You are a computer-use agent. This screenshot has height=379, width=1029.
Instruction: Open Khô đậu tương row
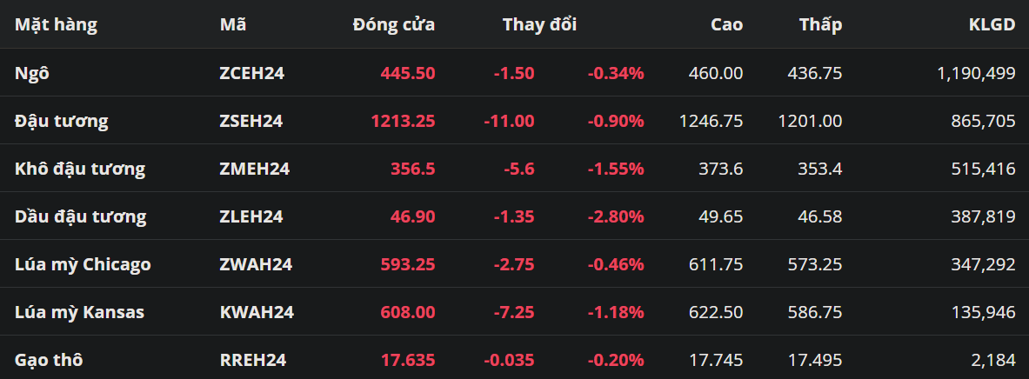(x=80, y=169)
